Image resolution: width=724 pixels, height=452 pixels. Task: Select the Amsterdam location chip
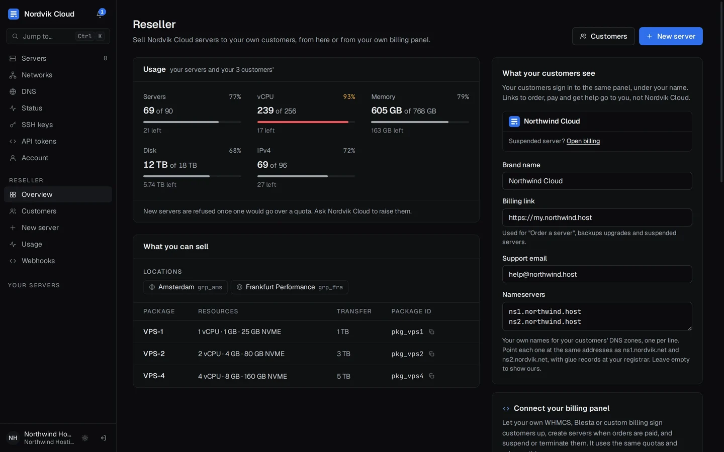186,287
